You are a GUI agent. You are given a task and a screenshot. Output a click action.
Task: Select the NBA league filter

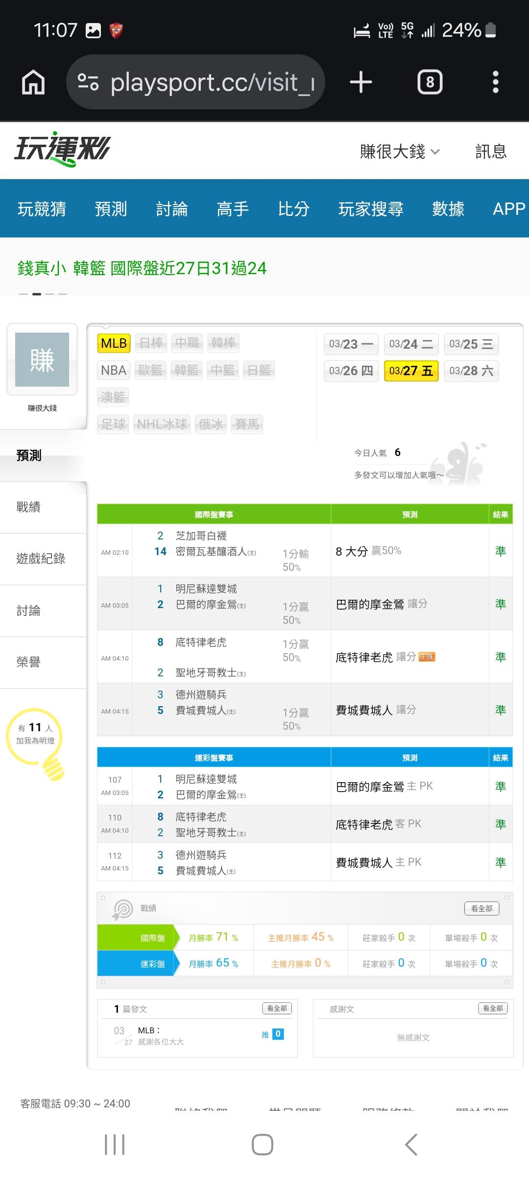[114, 370]
